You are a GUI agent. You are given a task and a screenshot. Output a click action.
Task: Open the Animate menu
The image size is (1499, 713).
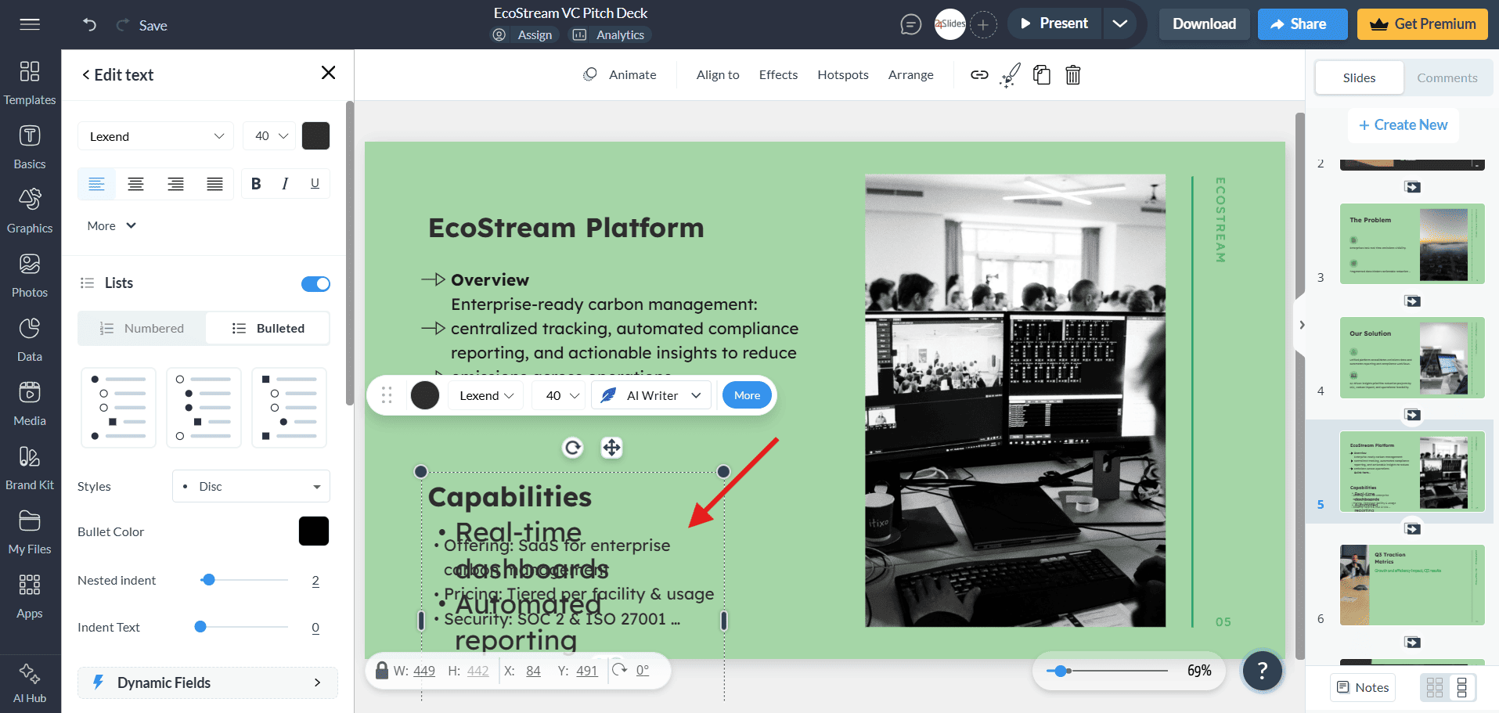coord(620,75)
